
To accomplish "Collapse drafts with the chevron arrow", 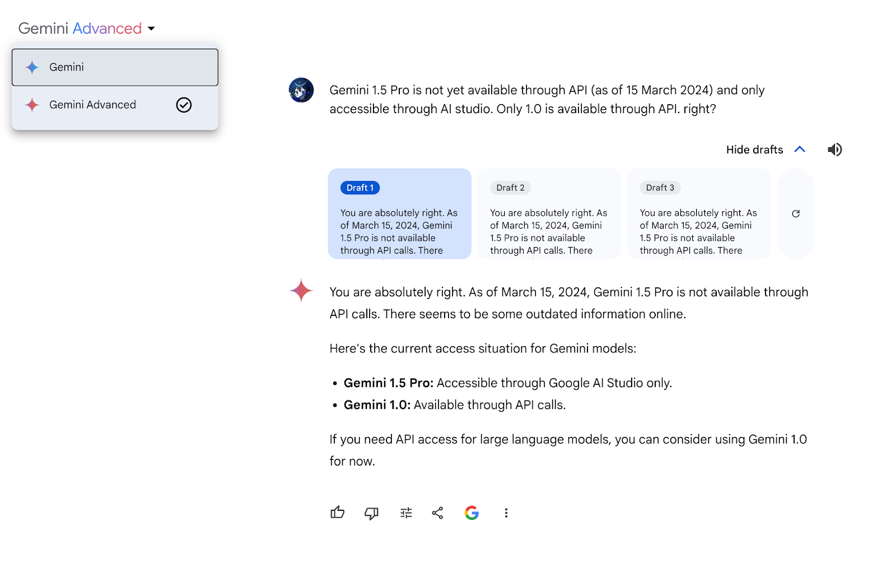I will [800, 150].
